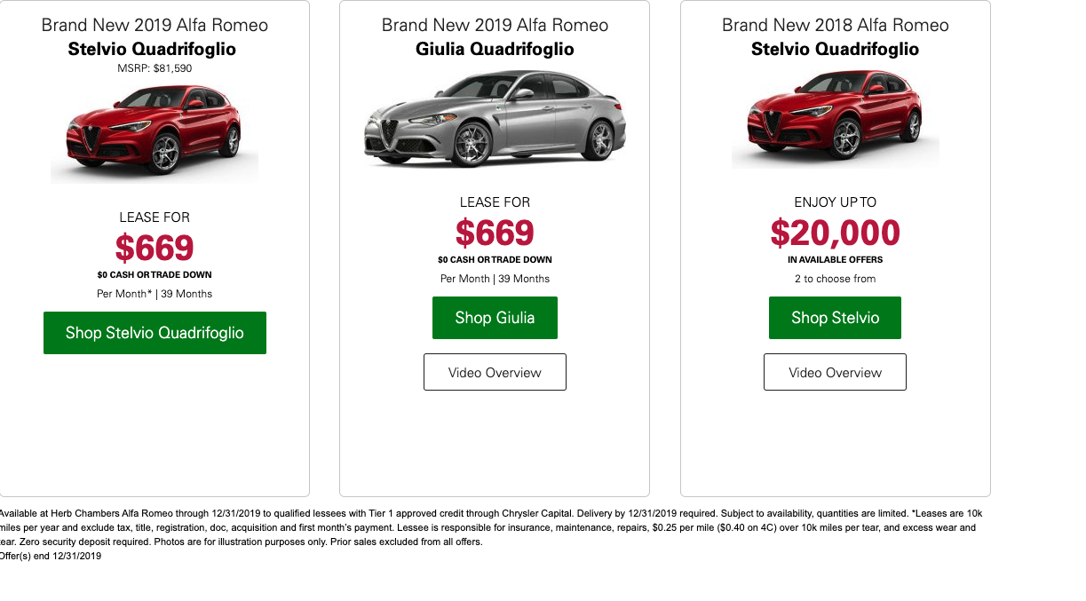Click the '2 to choose from' text
The height and width of the screenshot is (601, 1086).
point(835,279)
